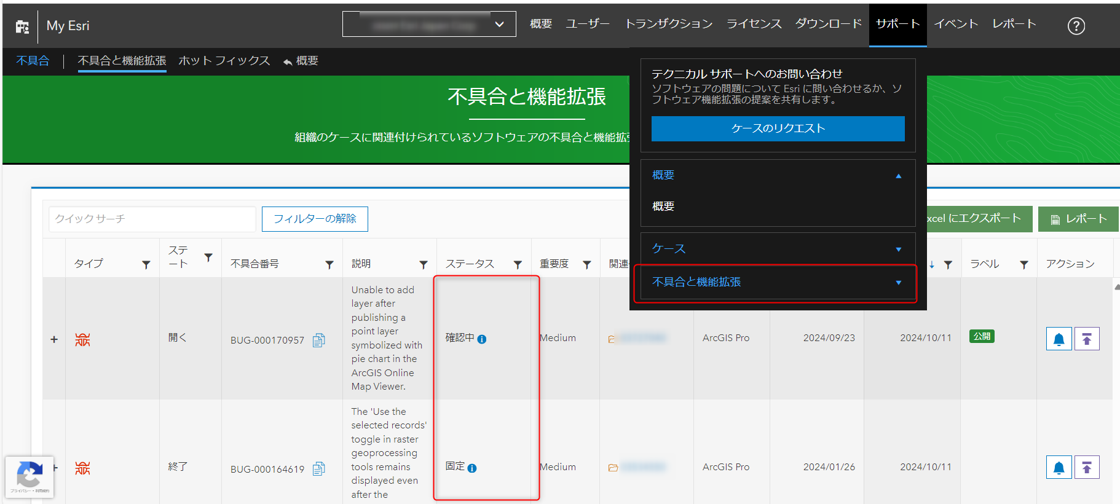Open the help question mark icon
The height and width of the screenshot is (504, 1120).
(x=1076, y=26)
